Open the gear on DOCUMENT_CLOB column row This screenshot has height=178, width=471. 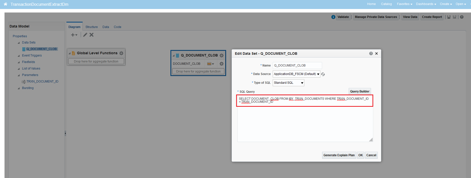(x=222, y=64)
